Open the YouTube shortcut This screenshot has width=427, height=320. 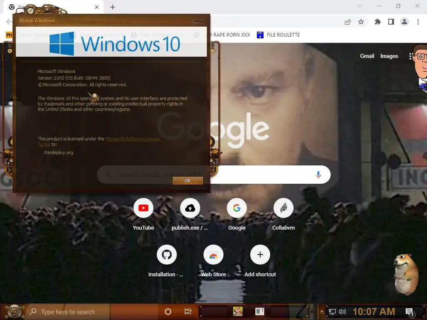[x=143, y=214]
